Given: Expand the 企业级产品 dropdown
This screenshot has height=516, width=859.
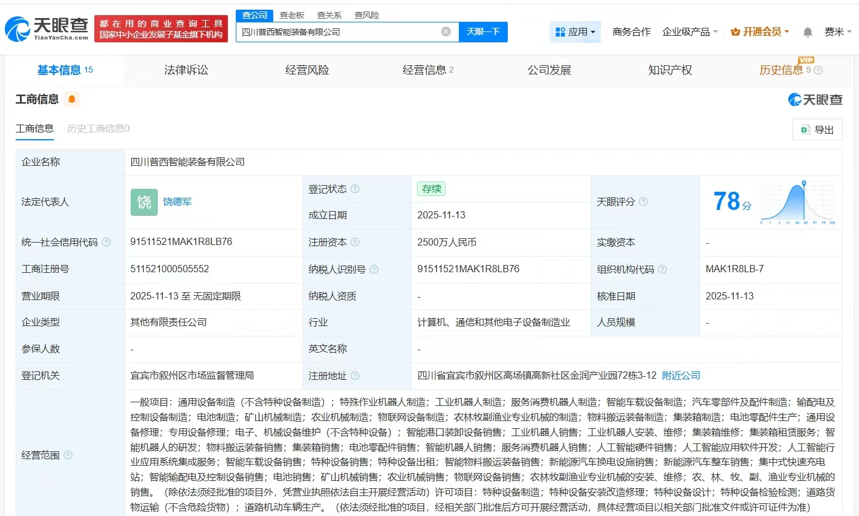Looking at the screenshot, I should tap(690, 32).
